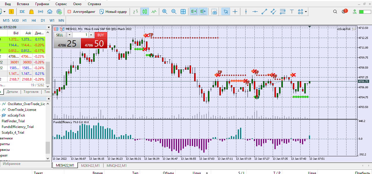The width and height of the screenshot is (372, 174).
Task: Open the search magnifier
Action: [335, 12]
